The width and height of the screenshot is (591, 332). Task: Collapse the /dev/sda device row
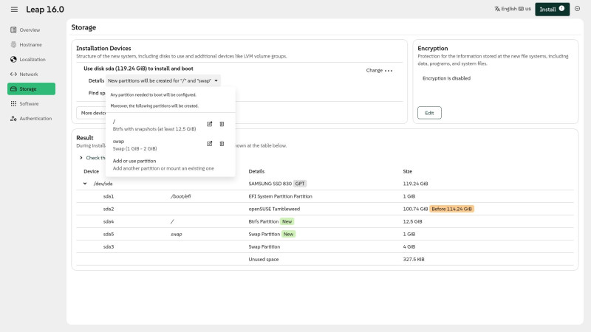pyautogui.click(x=85, y=183)
